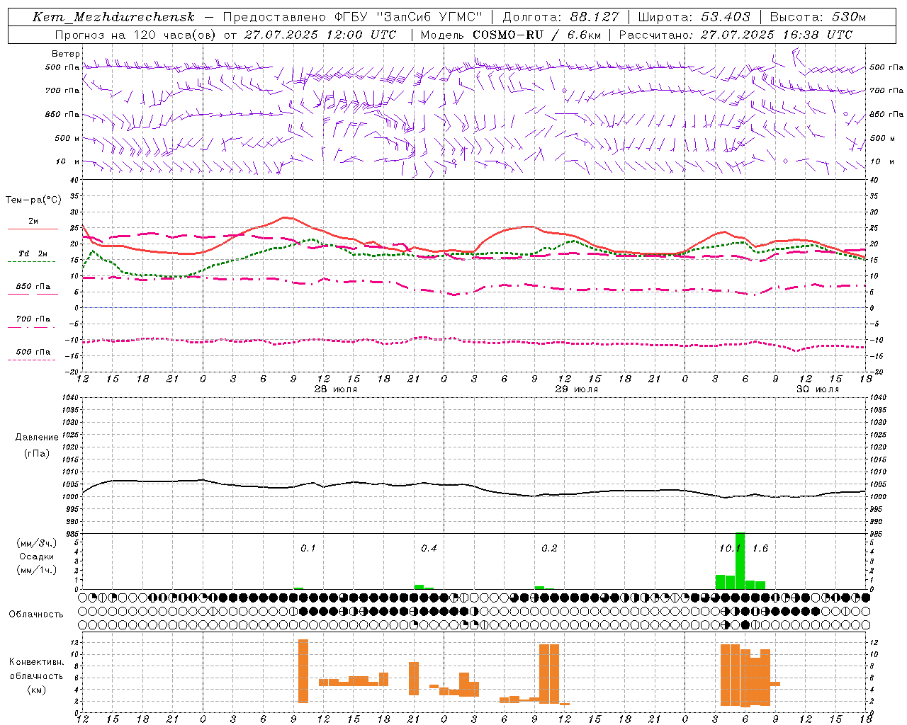The height and width of the screenshot is (725, 907).
Task: Click the (мм/3ч.) unit label
Action: coord(36,543)
